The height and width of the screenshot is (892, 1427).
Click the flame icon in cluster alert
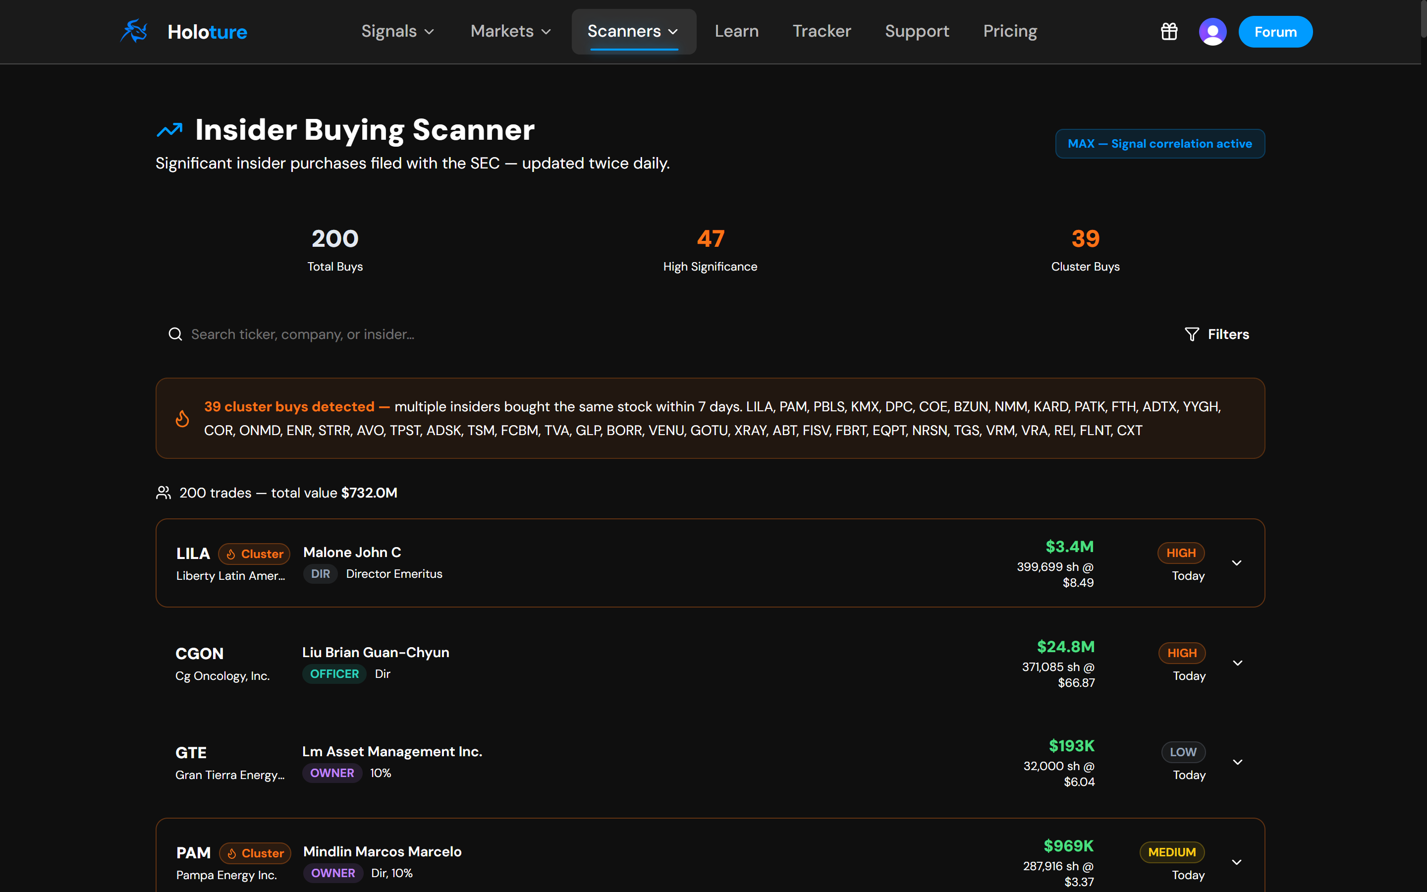(182, 418)
